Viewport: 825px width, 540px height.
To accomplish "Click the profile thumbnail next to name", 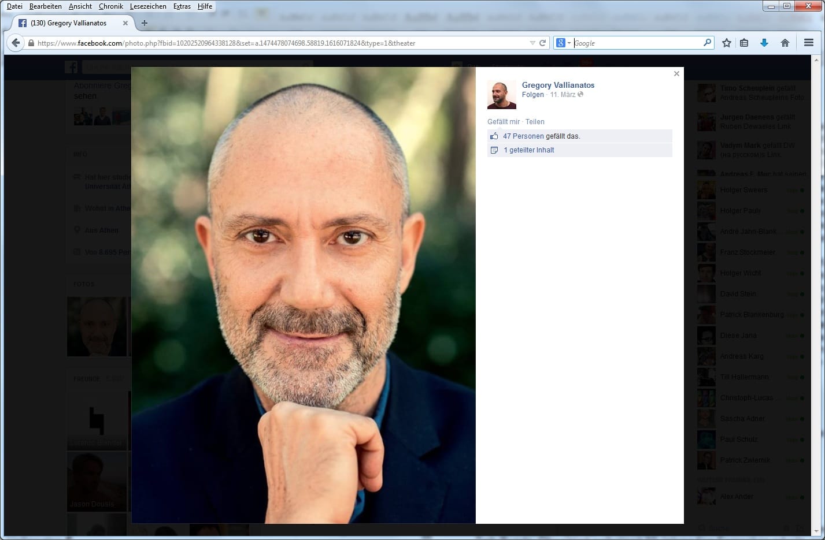I will [x=501, y=95].
